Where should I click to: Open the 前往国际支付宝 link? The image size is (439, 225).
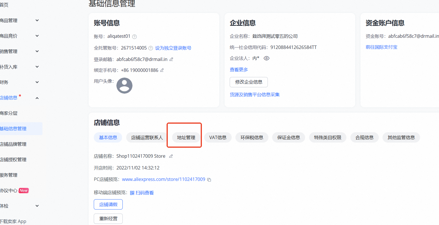(381, 47)
